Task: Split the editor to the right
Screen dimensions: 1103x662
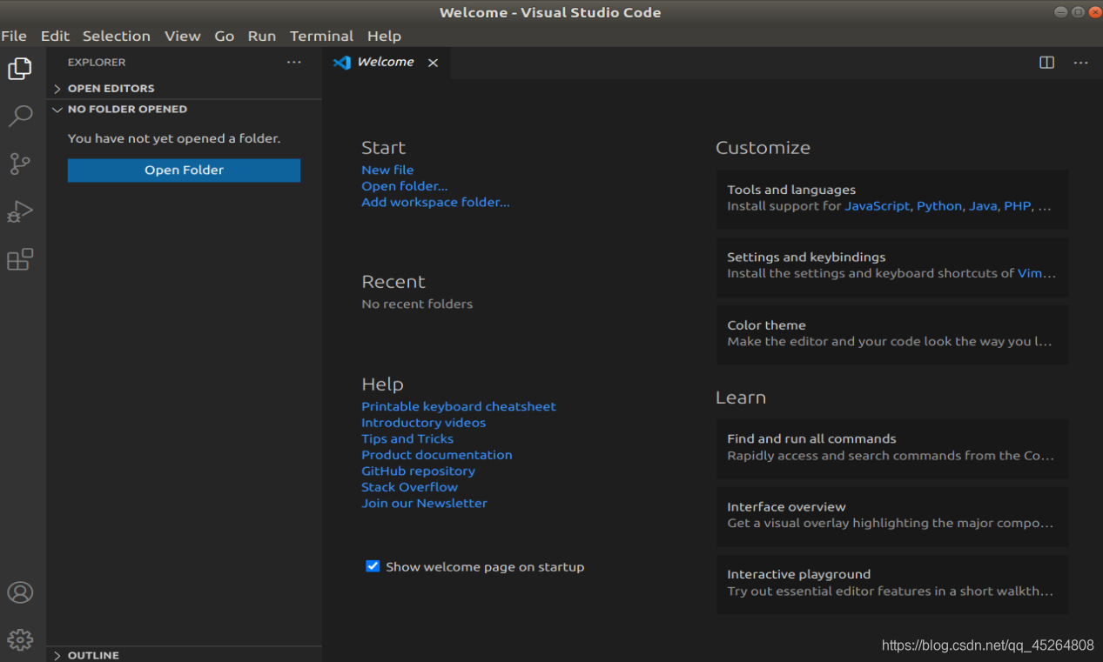Action: click(x=1046, y=63)
